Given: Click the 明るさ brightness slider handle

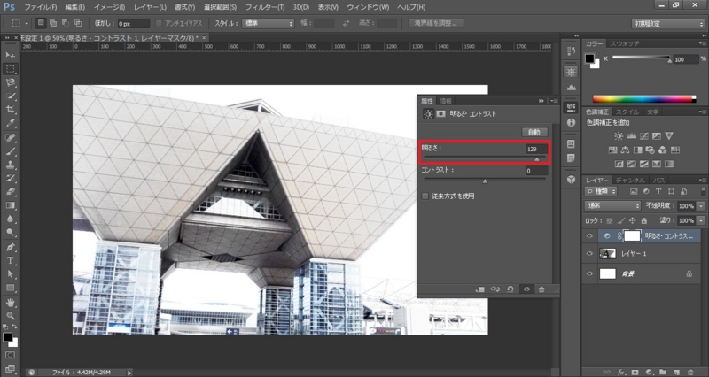Looking at the screenshot, I should click(x=537, y=159).
